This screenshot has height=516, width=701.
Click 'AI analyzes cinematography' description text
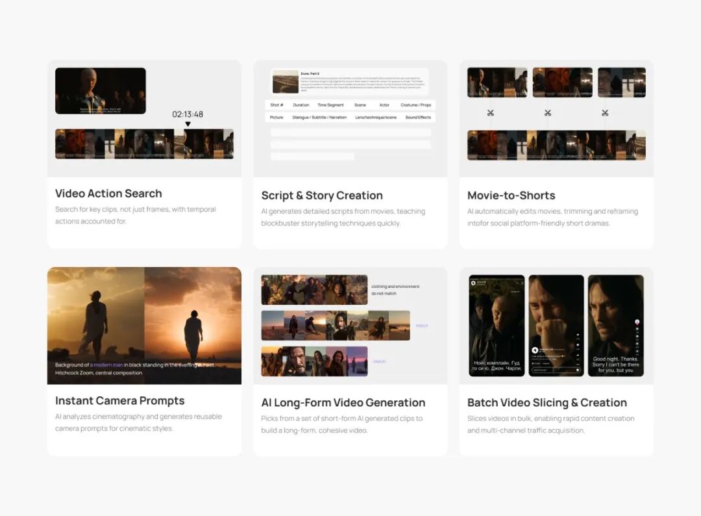139,422
